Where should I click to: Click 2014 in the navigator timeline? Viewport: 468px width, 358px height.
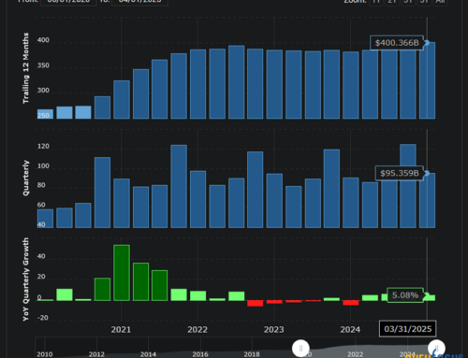(148, 354)
